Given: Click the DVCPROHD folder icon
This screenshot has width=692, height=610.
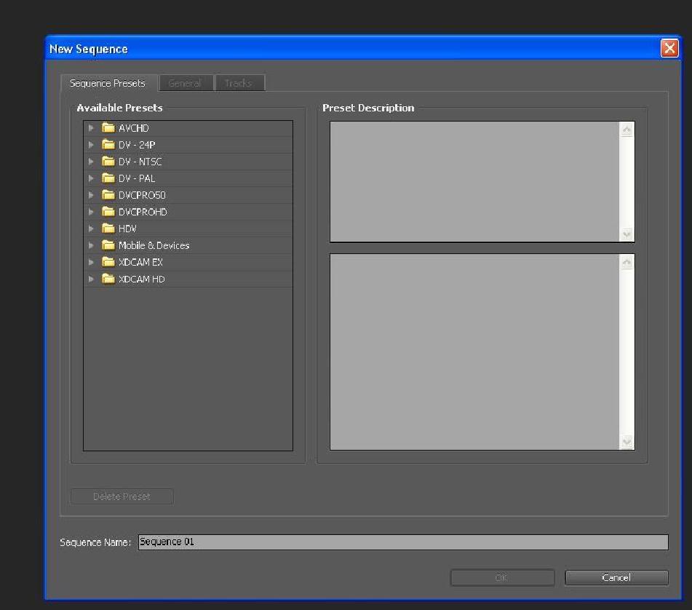Looking at the screenshot, I should (x=108, y=211).
